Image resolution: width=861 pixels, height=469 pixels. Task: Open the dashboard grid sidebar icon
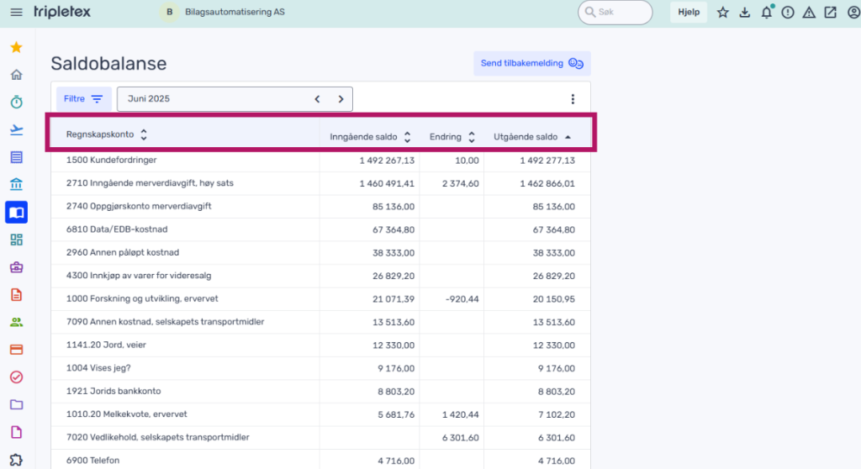point(17,240)
